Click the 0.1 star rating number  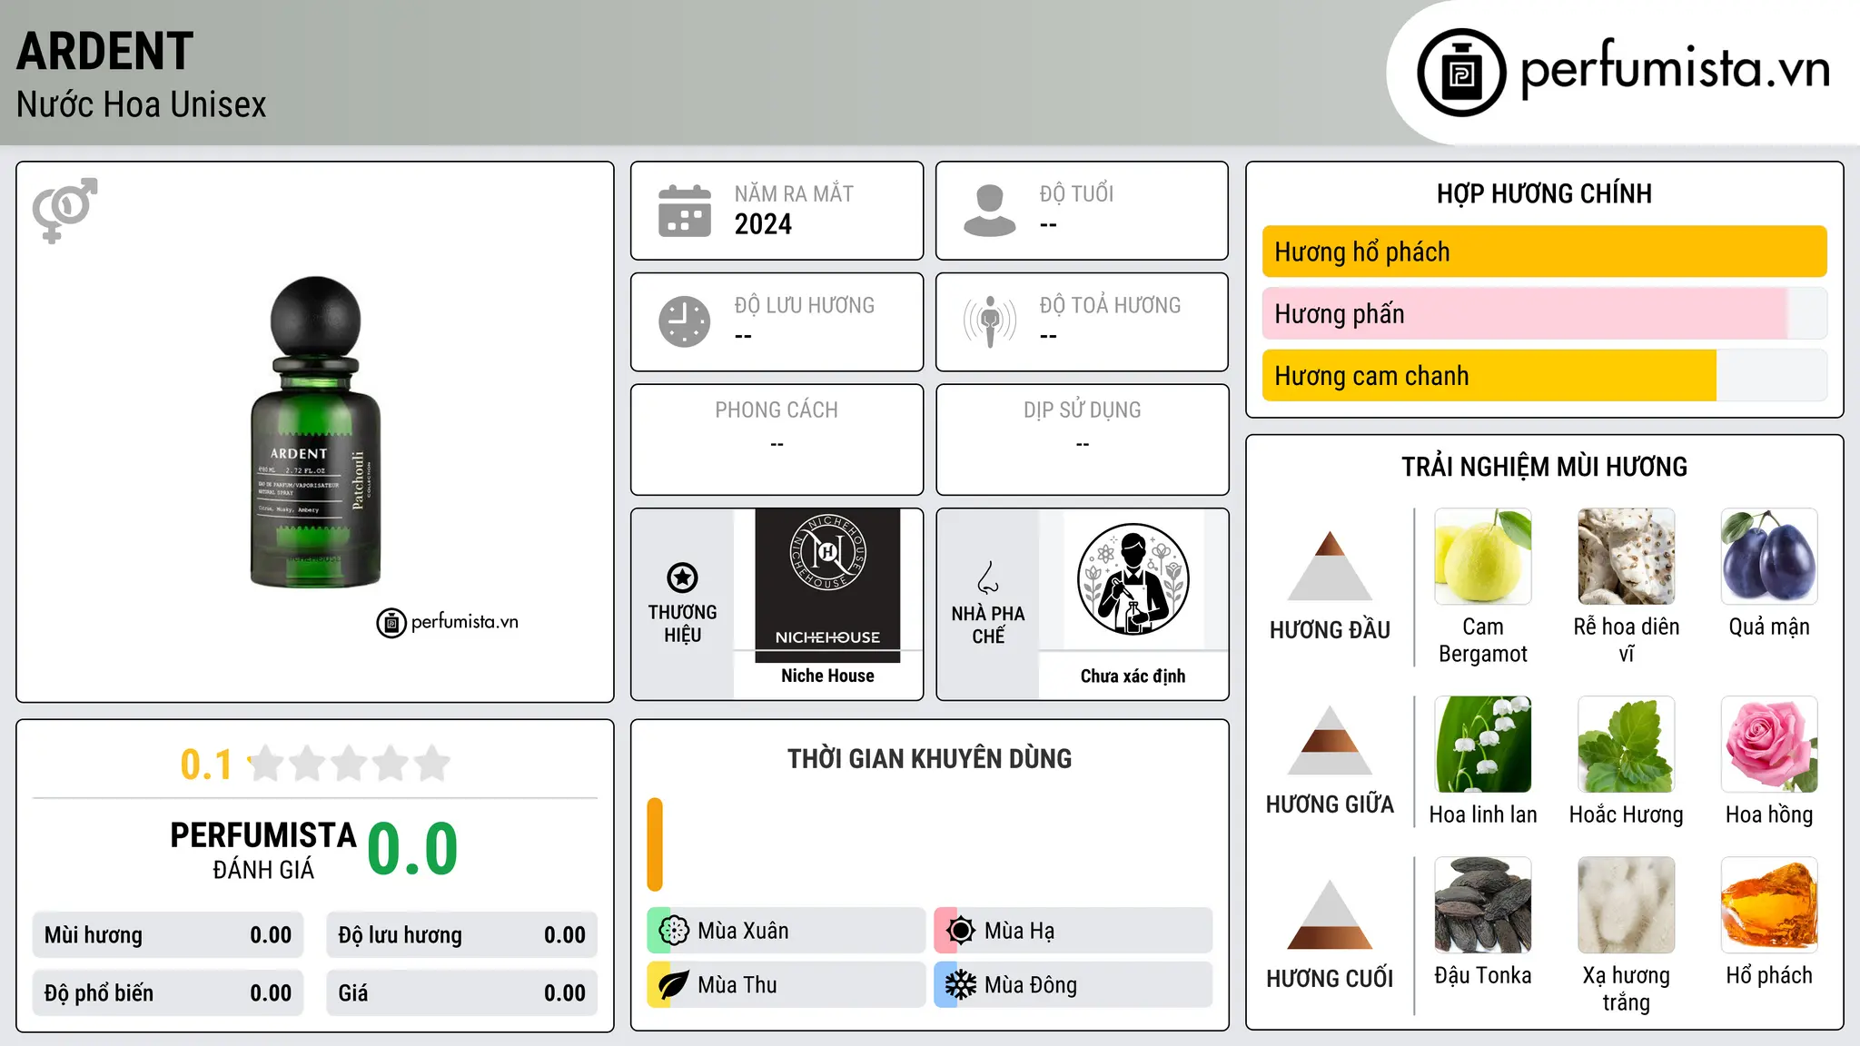coord(206,765)
